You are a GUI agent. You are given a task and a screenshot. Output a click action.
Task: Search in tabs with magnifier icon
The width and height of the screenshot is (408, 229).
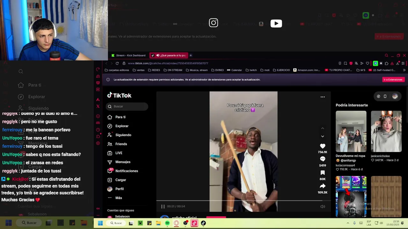tap(386, 55)
